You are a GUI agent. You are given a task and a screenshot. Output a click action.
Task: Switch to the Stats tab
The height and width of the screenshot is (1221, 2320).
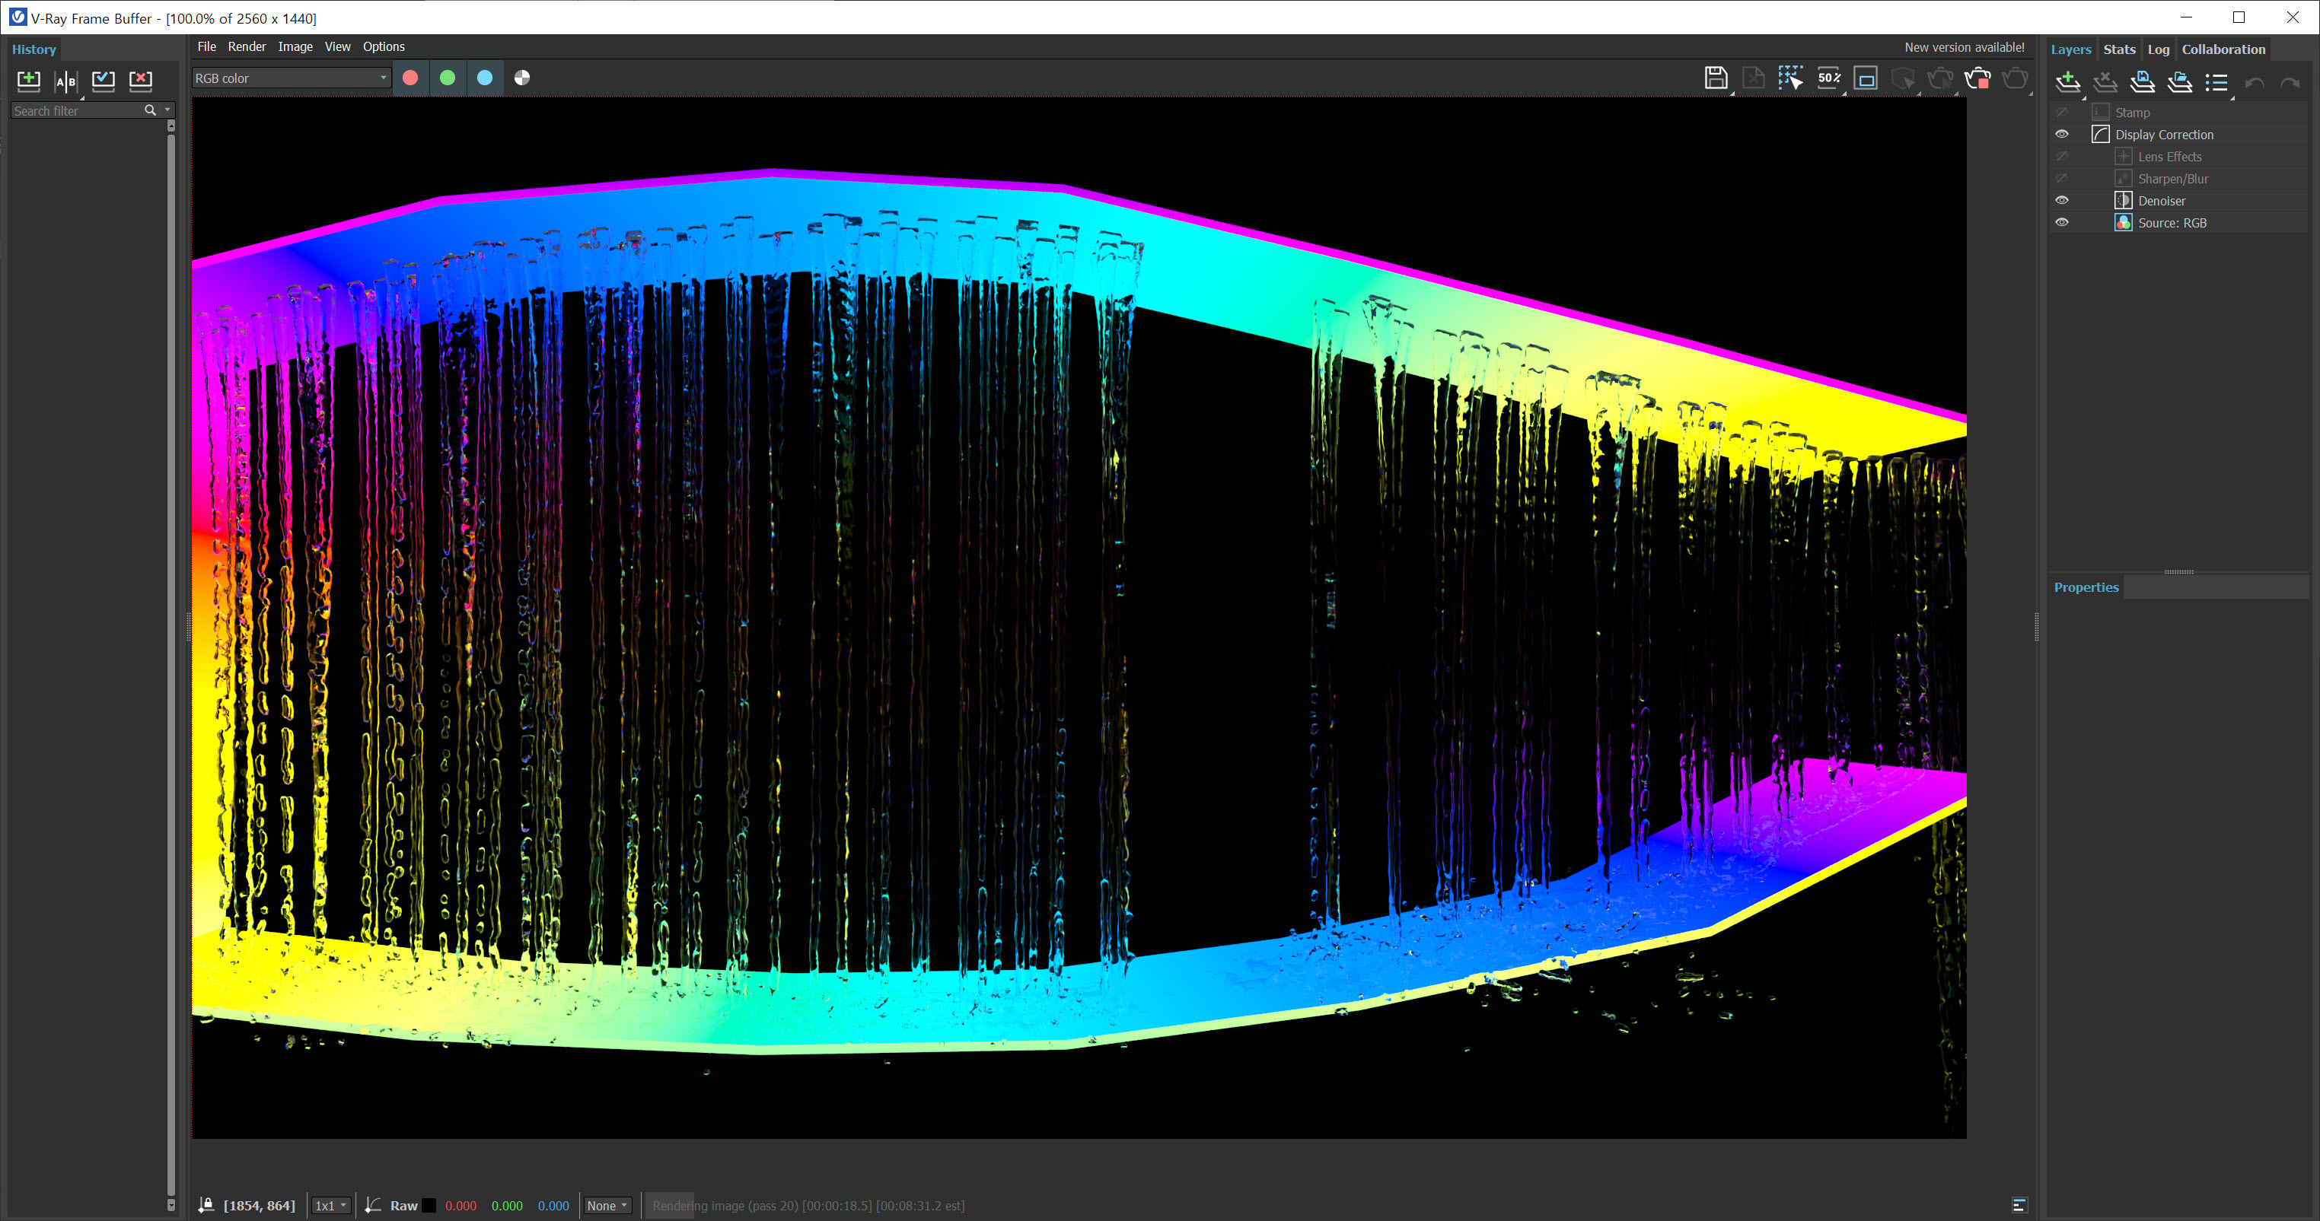tap(2118, 49)
